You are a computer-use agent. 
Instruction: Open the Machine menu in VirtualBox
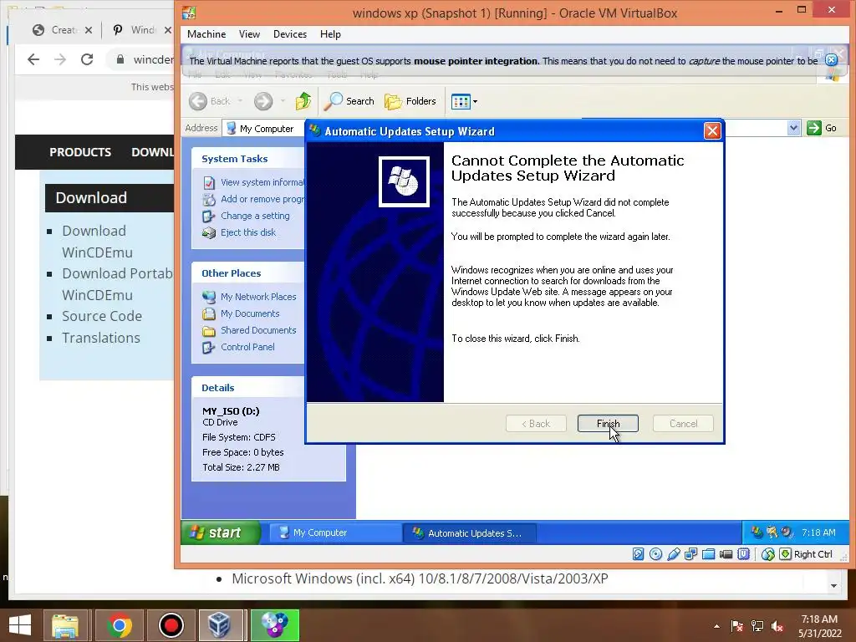pyautogui.click(x=206, y=33)
